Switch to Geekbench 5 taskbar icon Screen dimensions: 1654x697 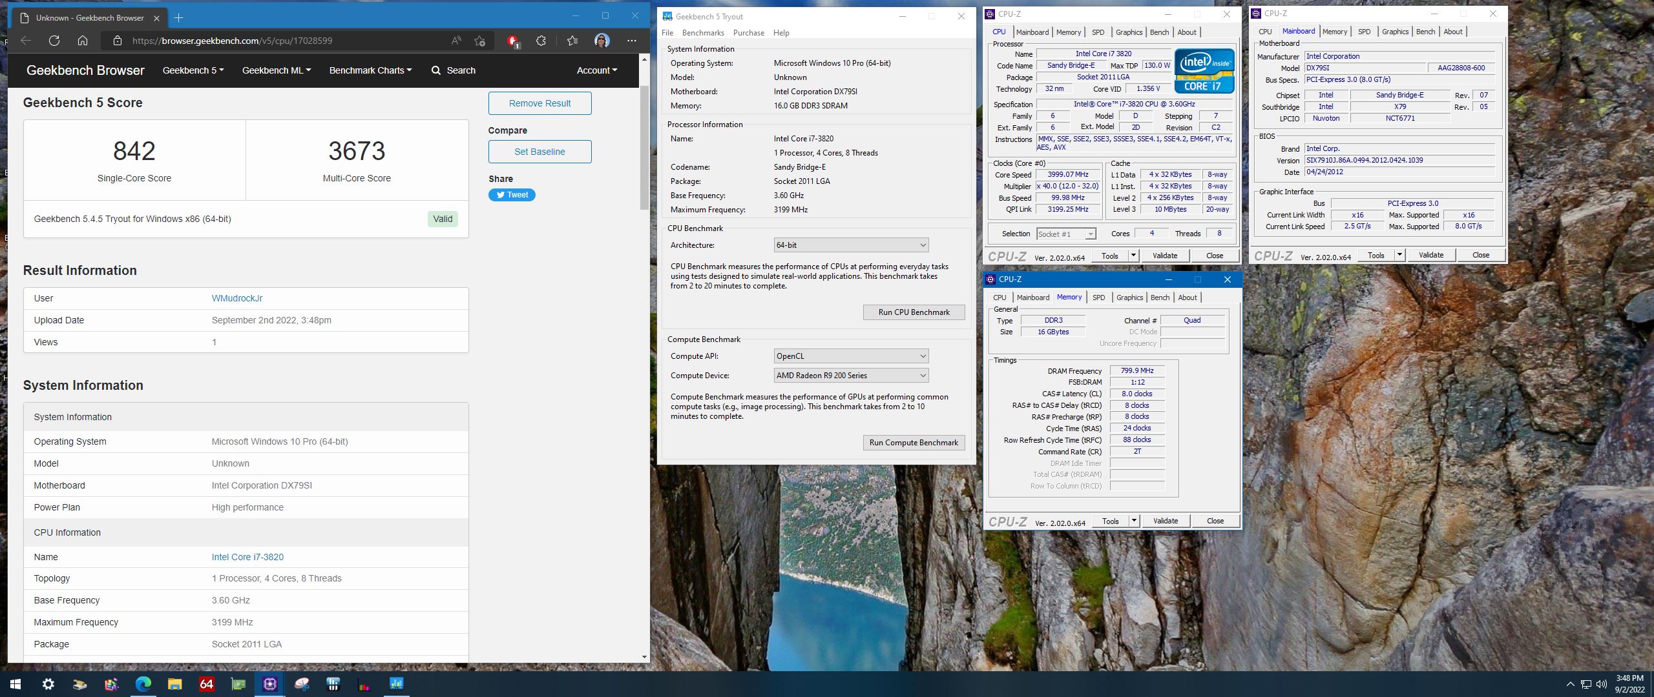(x=396, y=684)
